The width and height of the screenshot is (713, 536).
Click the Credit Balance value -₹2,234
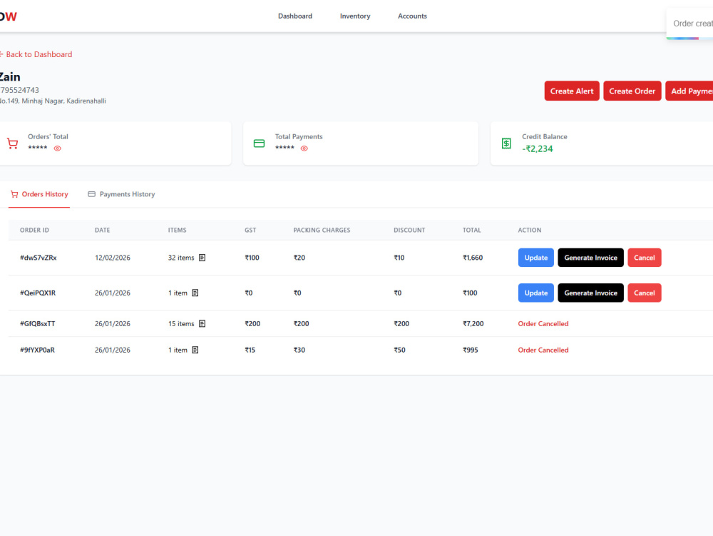538,148
